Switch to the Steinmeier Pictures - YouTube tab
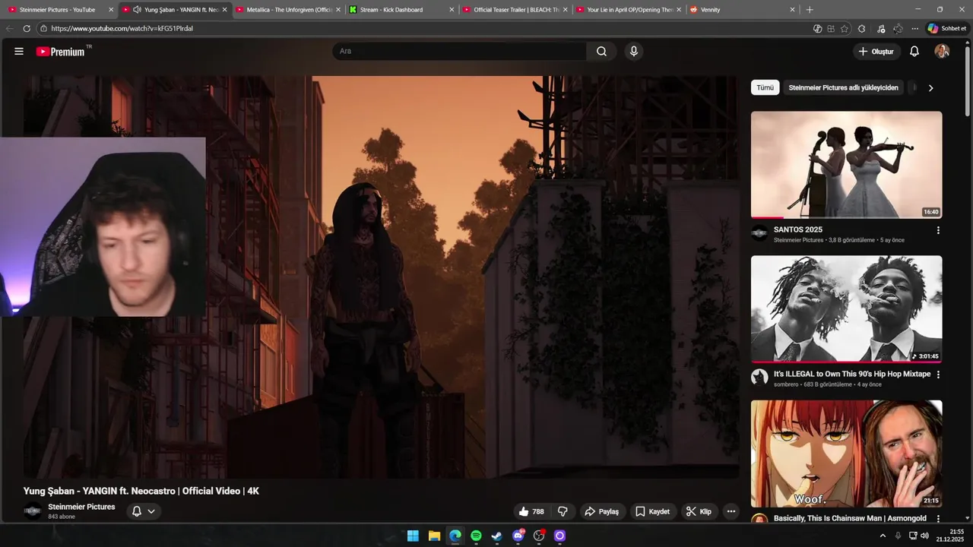The height and width of the screenshot is (547, 973). [x=57, y=10]
